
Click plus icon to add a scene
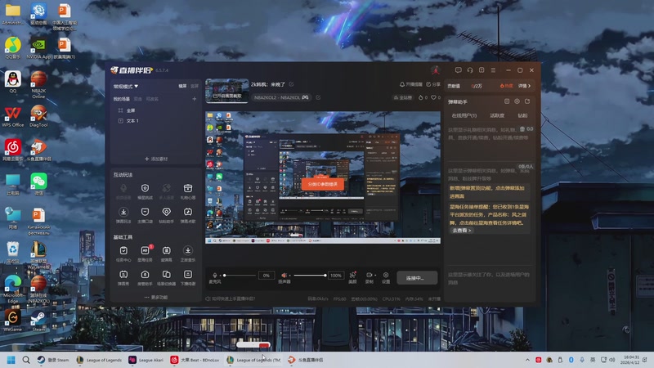pos(194,99)
